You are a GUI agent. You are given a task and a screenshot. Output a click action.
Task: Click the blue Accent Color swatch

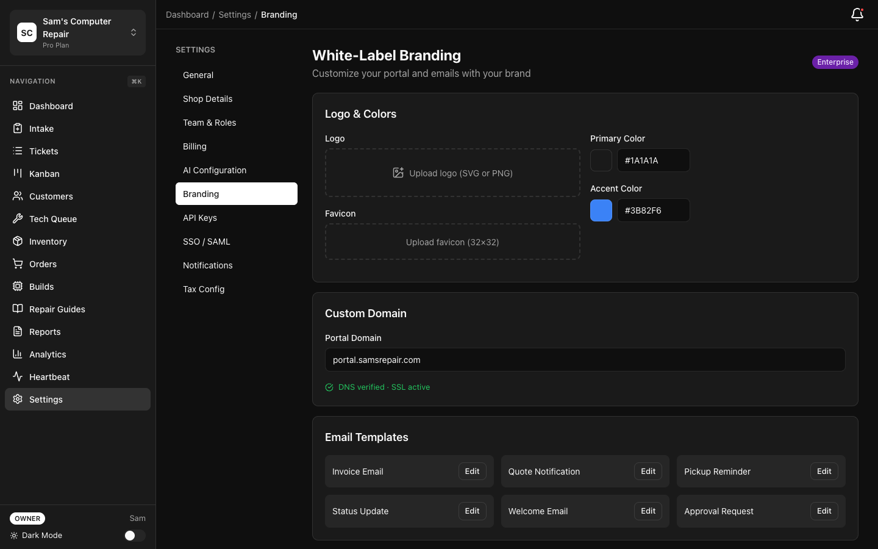point(601,210)
